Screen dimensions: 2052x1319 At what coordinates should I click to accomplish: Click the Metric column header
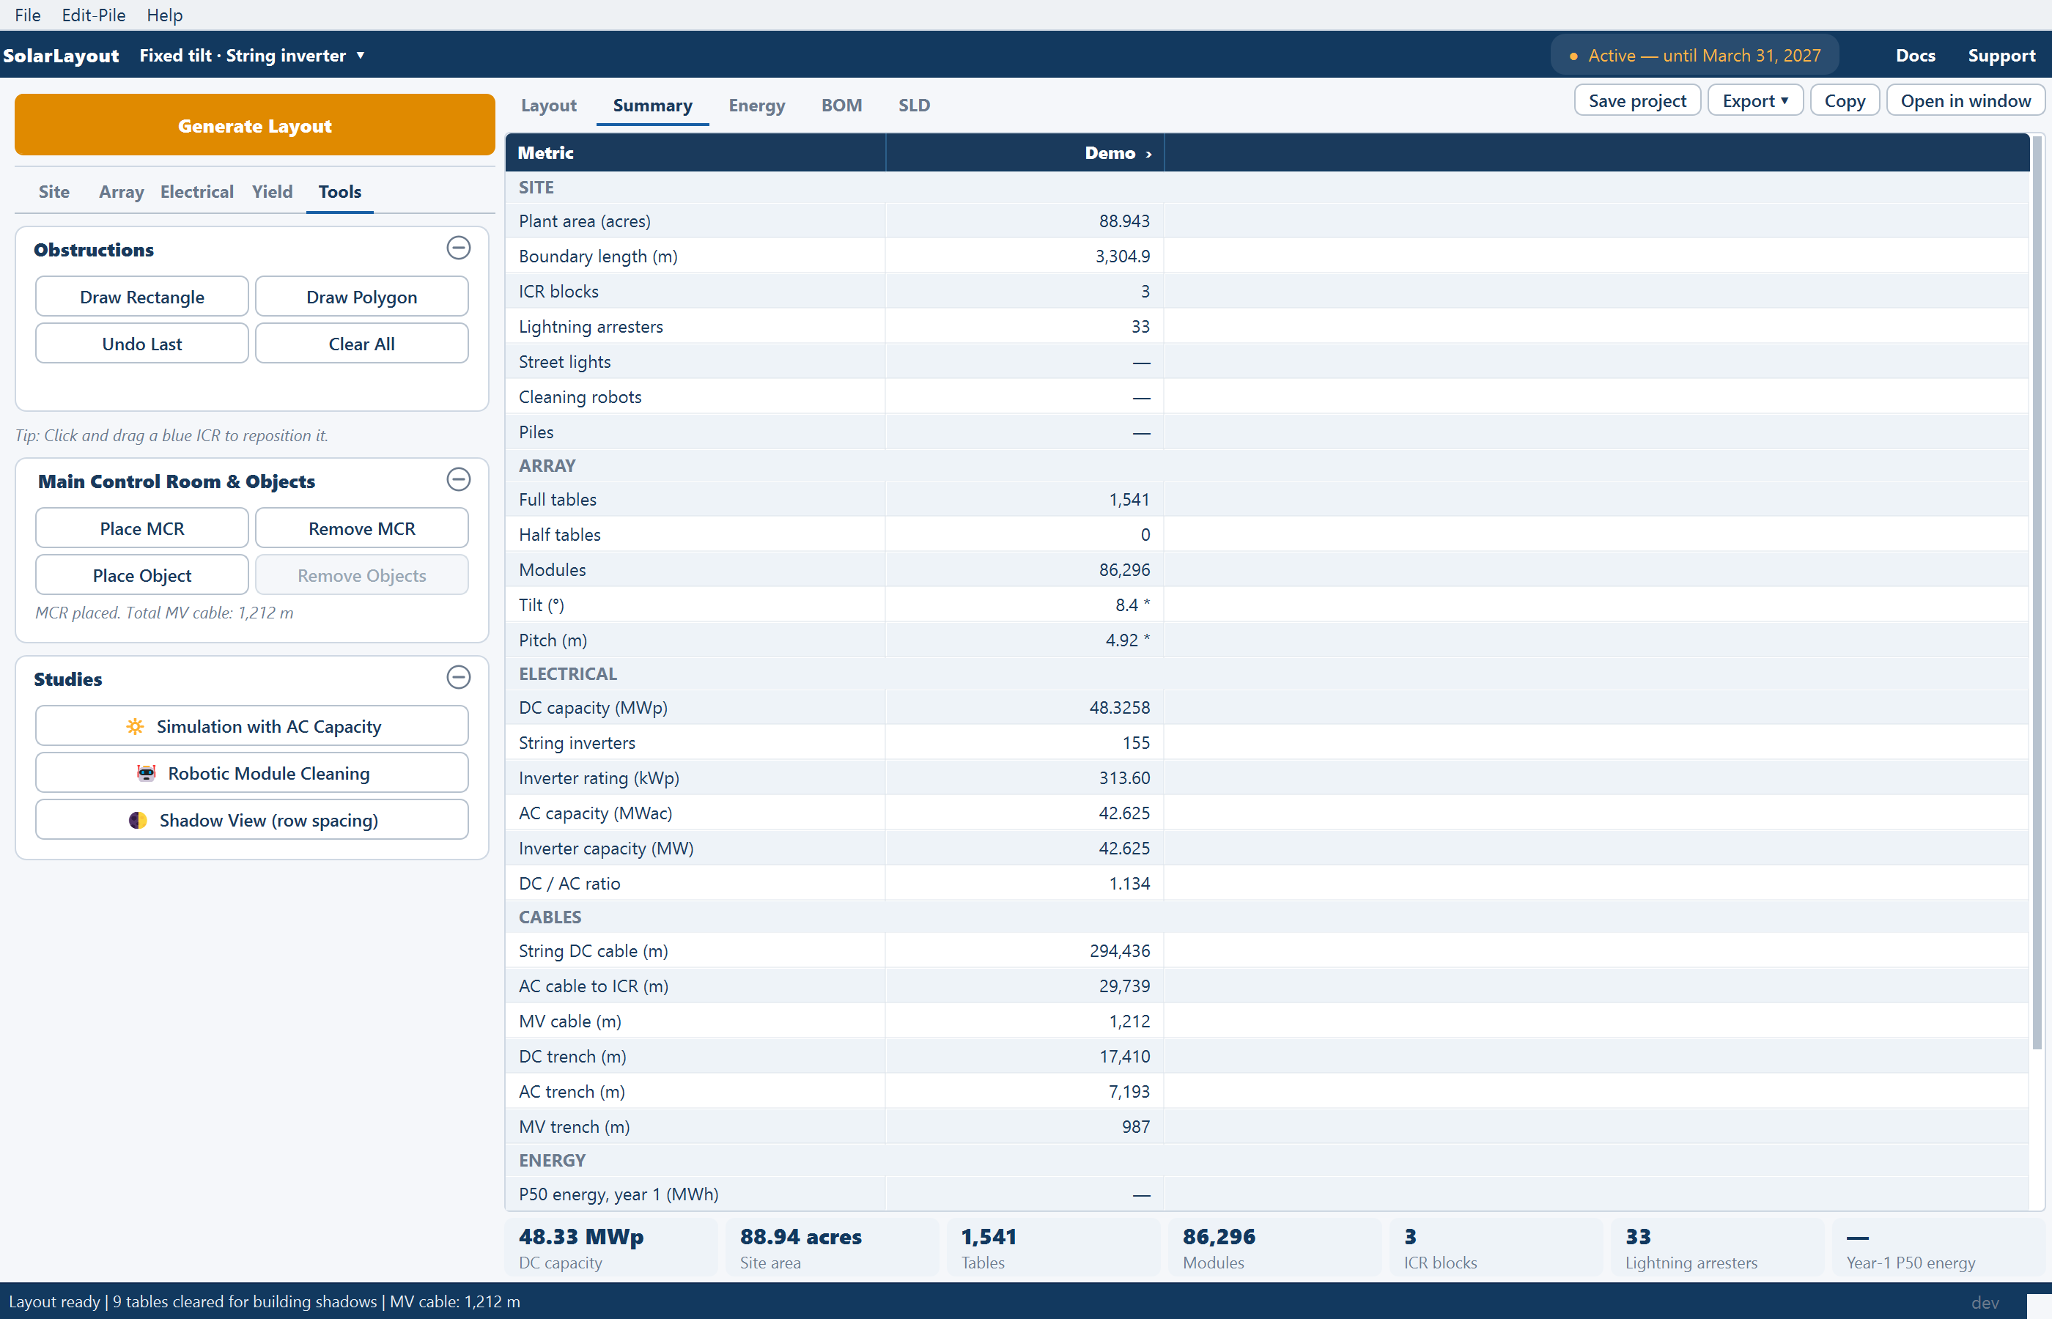tap(695, 153)
